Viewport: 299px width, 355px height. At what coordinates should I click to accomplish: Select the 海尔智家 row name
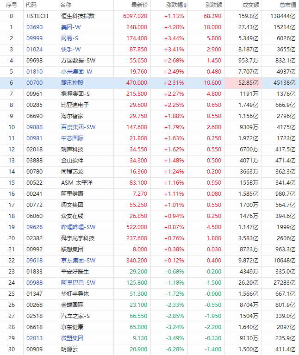(x=72, y=116)
